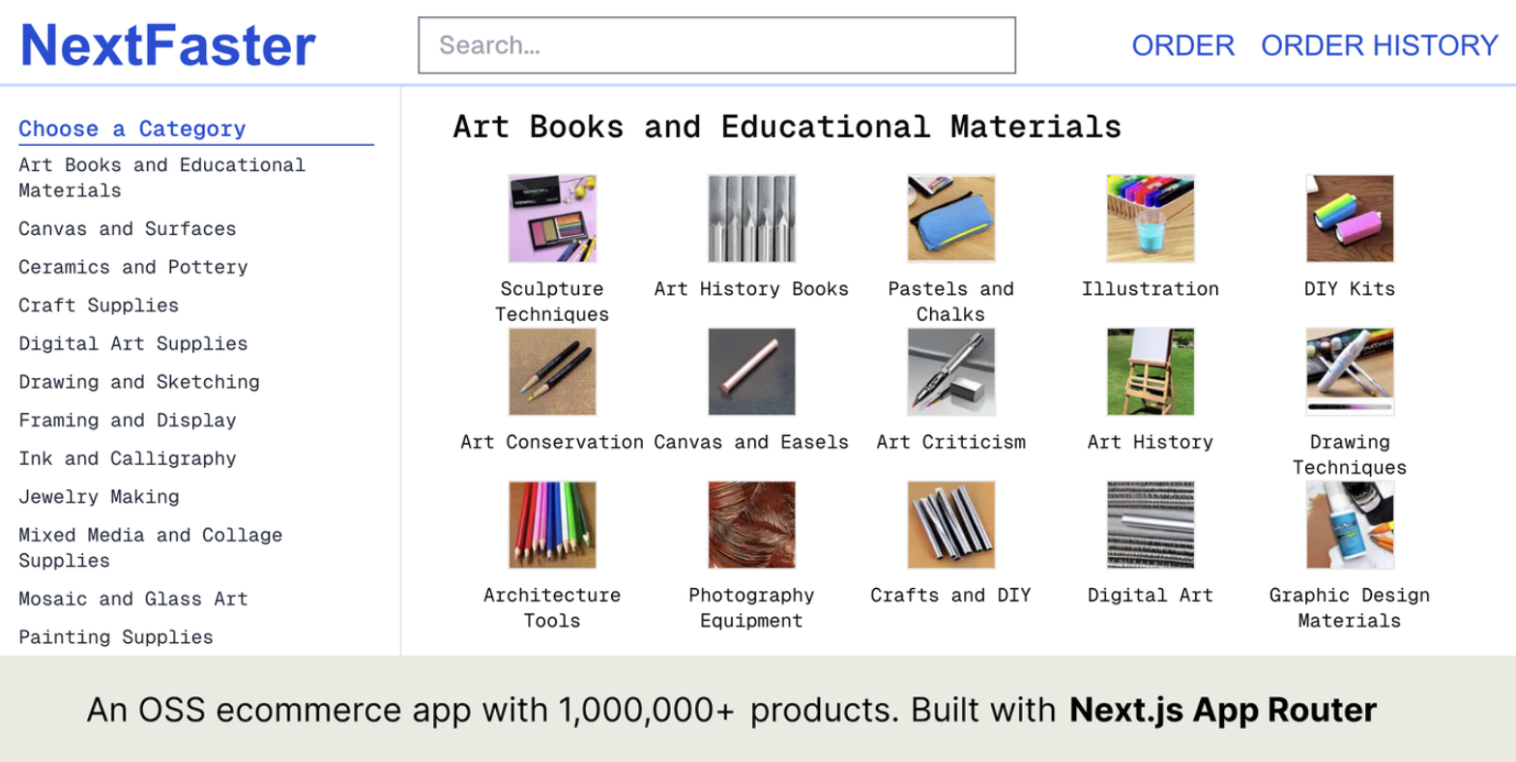The width and height of the screenshot is (1516, 762).
Task: Click the DIY Kits product image
Action: 1349,219
